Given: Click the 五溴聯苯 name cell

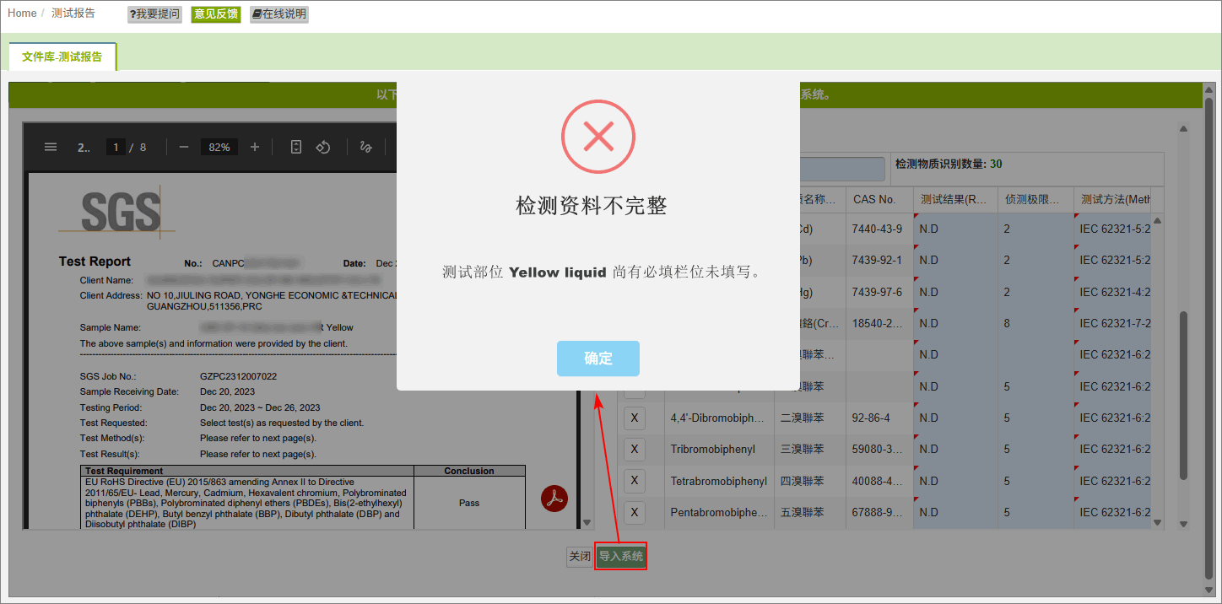Looking at the screenshot, I should tap(810, 512).
